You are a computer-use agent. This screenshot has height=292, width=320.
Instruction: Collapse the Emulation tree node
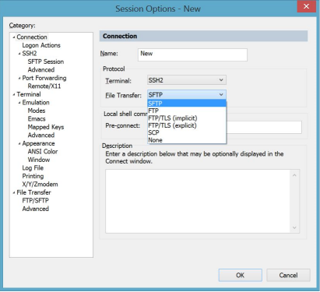click(19, 103)
